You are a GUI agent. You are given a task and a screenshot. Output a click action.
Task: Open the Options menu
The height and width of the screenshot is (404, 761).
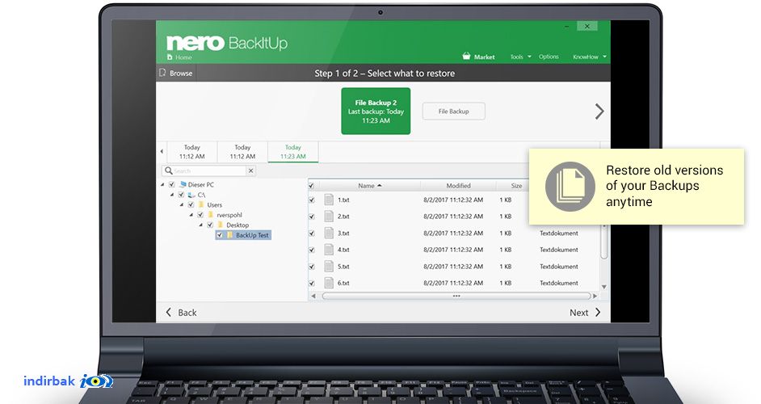point(549,57)
